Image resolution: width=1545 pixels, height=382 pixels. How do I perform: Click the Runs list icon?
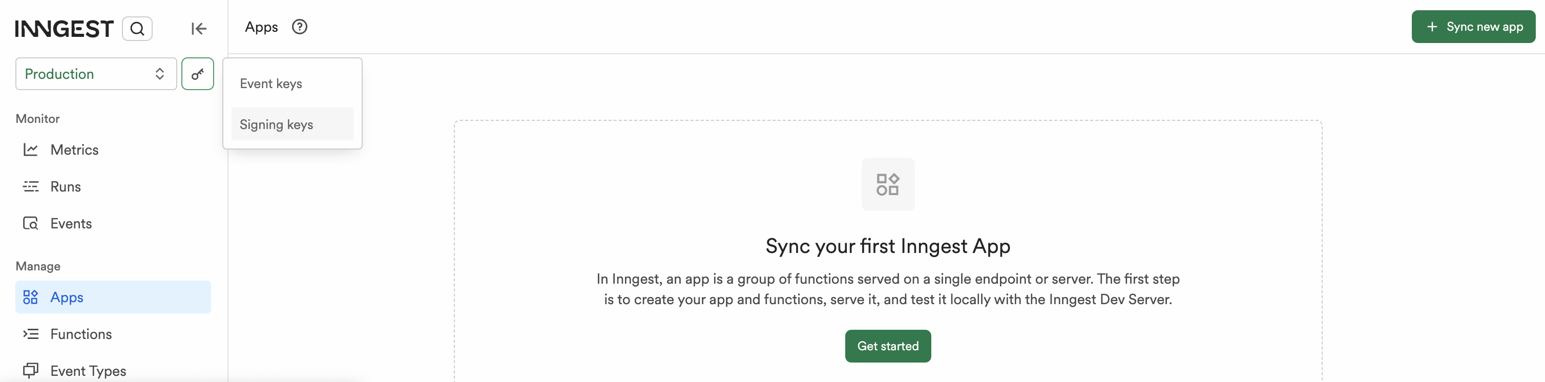click(x=31, y=186)
